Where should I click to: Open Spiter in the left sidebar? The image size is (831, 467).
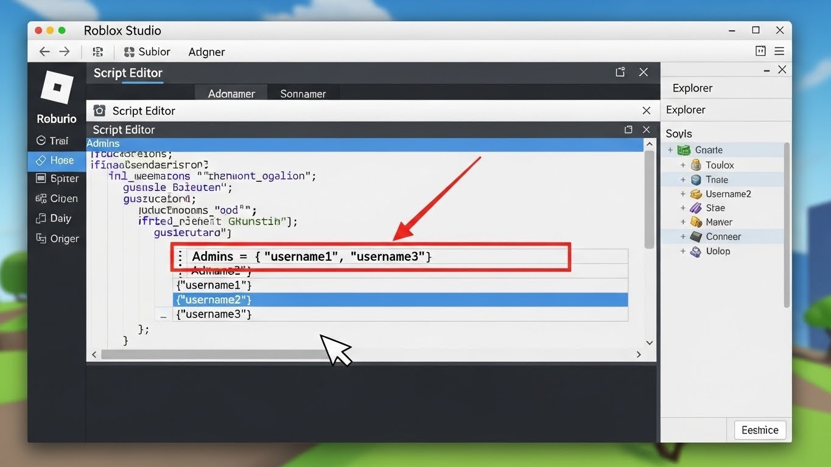pos(57,179)
